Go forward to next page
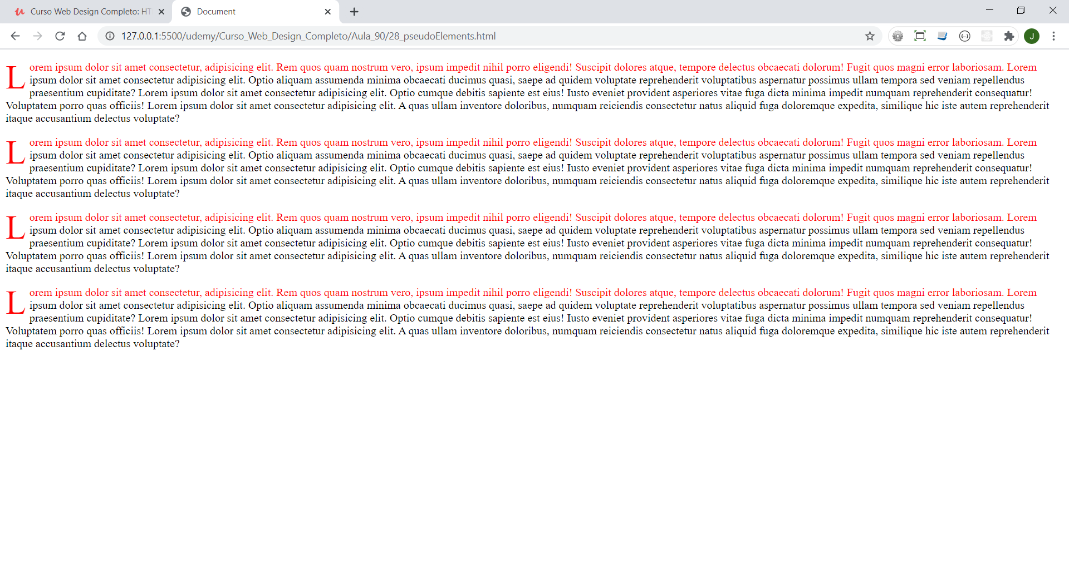1069x573 pixels. tap(37, 36)
